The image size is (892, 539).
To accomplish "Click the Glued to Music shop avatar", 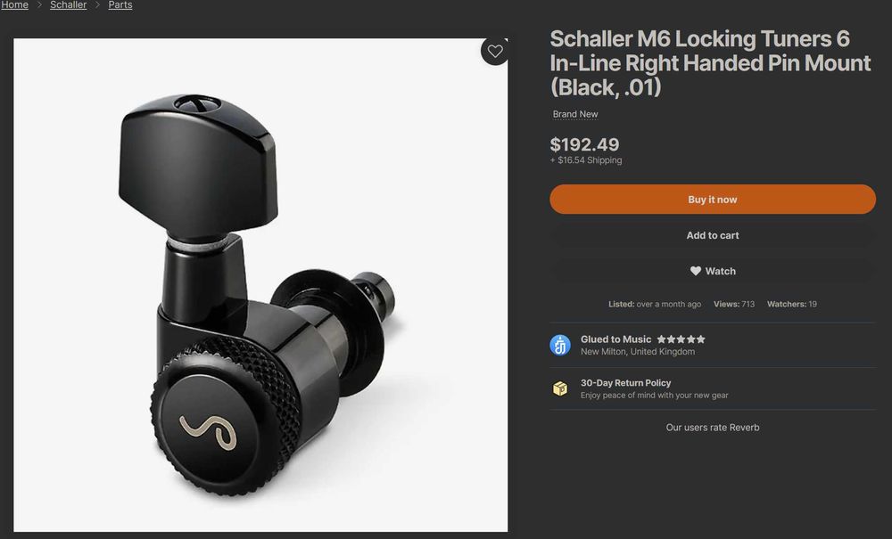I will (x=560, y=345).
